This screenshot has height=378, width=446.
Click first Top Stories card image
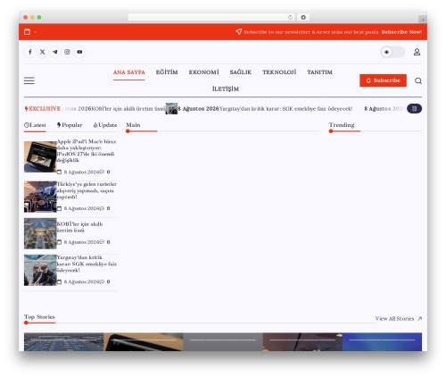coord(63,342)
